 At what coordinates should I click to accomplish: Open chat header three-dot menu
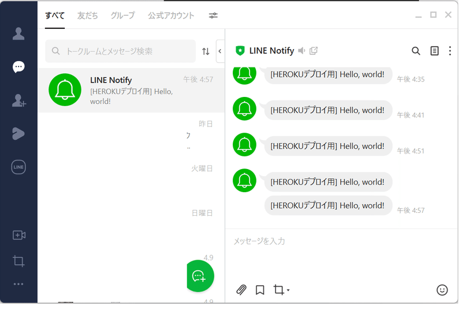[450, 51]
